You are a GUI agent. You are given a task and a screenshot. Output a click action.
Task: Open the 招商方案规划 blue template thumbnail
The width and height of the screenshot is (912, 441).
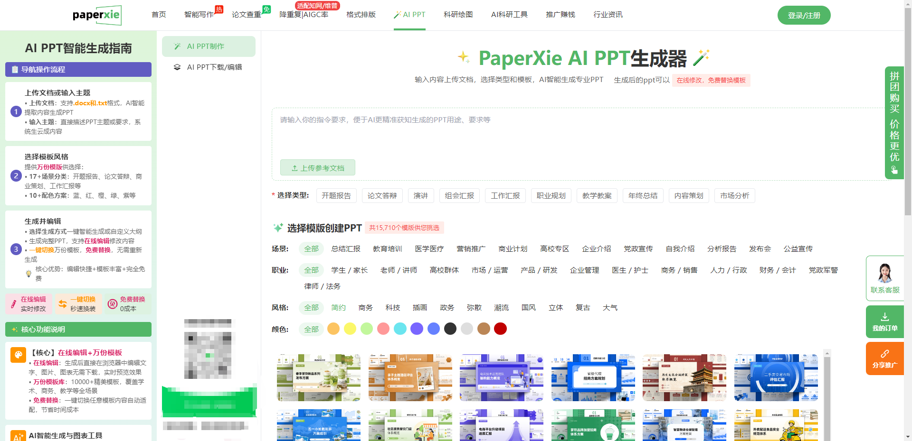[x=593, y=377]
